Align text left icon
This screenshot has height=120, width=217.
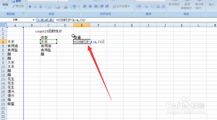tap(85, 6)
